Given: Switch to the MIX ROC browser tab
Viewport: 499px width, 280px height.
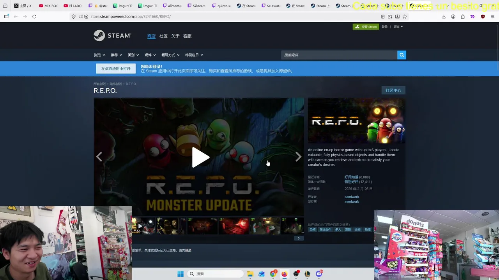Looking at the screenshot, I should click(x=48, y=6).
